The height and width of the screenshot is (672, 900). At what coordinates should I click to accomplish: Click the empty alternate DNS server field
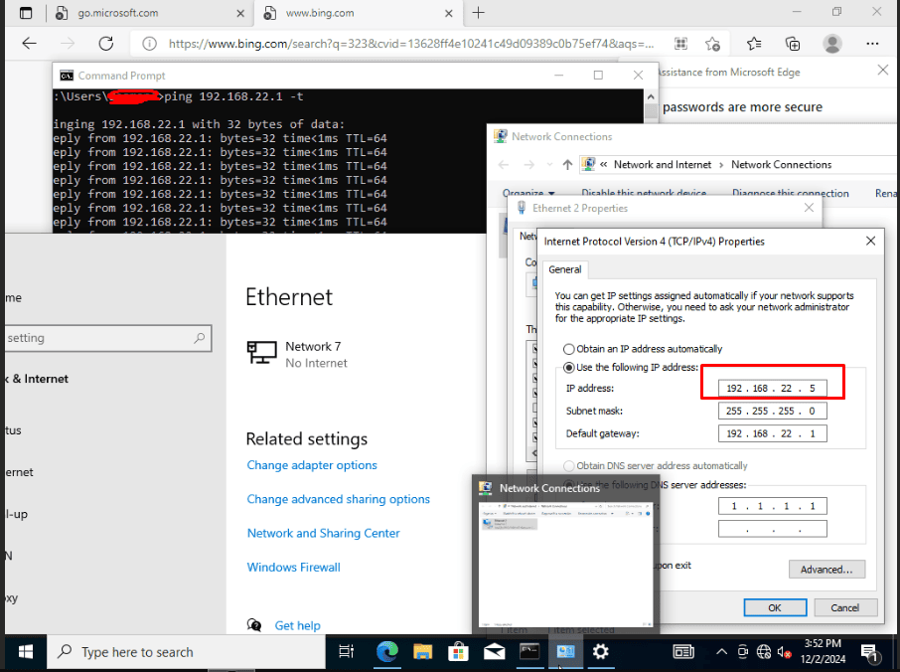pos(773,529)
